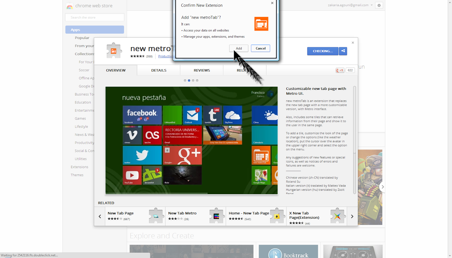Click the LithiumBird green tile
Screen dimensions: 452x258
pyautogui.click(x=172, y=115)
